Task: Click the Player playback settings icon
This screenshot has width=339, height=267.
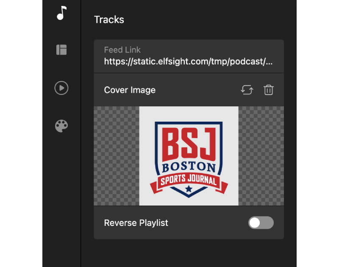Action: click(x=61, y=88)
